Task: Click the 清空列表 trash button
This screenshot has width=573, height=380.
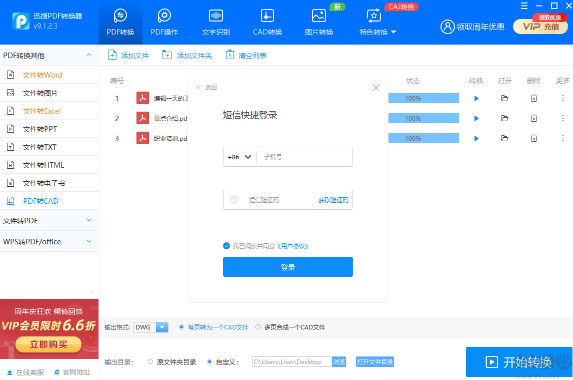Action: [246, 55]
